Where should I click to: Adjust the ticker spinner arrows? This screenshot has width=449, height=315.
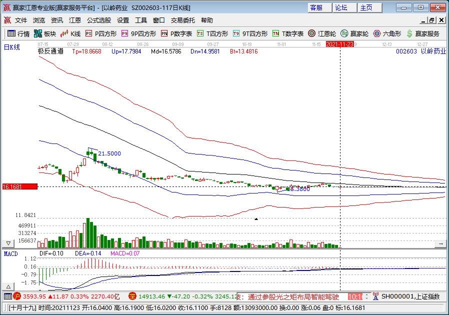click(367, 296)
